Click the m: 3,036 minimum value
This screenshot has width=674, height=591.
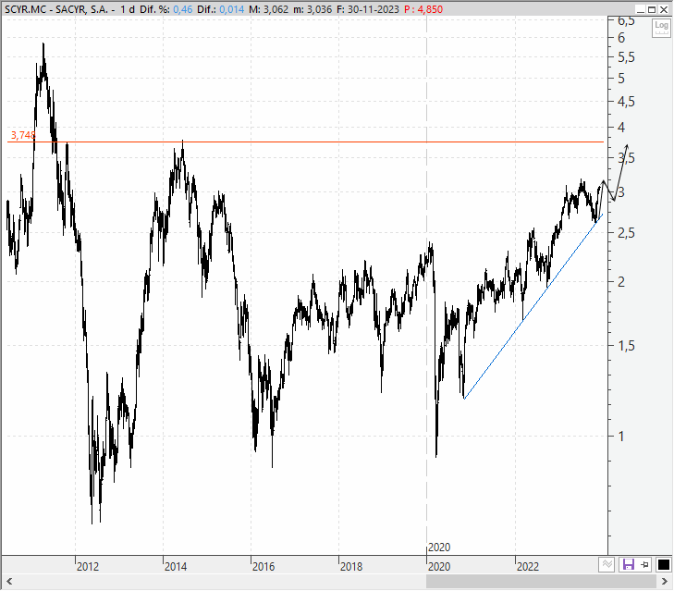[x=312, y=9]
